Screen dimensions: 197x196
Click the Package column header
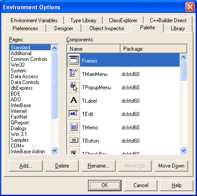pos(153,49)
